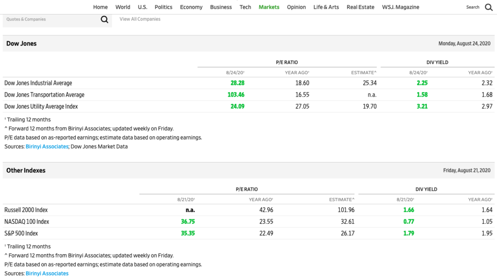Click the 19.70 utility estimate value

369,106
